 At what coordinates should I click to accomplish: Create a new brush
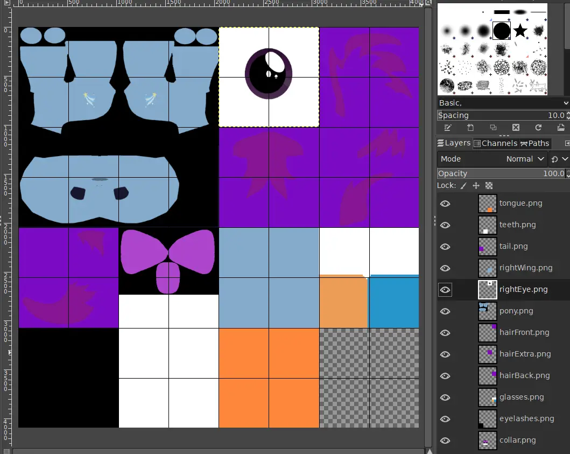pyautogui.click(x=470, y=128)
